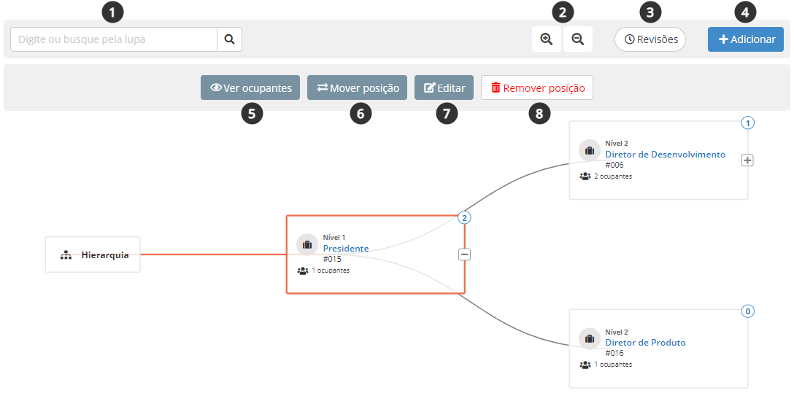The height and width of the screenshot is (393, 794).
Task: Click occupants icon under Presidente #015
Action: click(303, 271)
